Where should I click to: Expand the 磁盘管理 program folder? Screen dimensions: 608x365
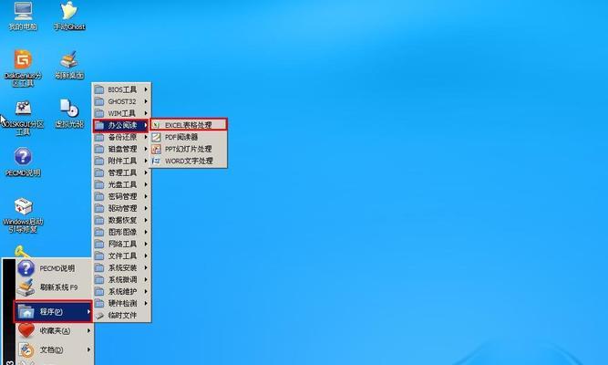pos(121,149)
